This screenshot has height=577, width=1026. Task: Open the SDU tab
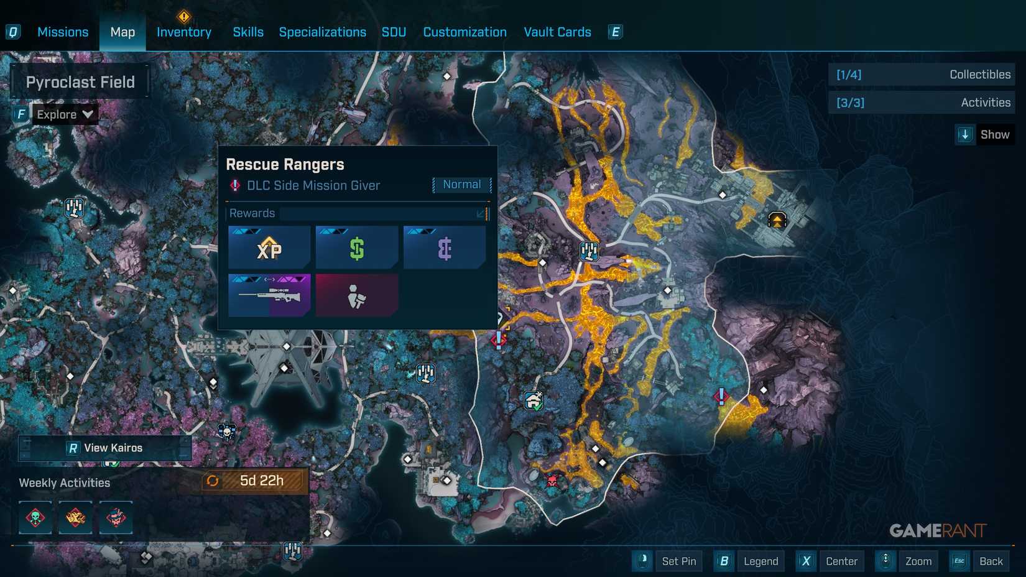pyautogui.click(x=394, y=32)
